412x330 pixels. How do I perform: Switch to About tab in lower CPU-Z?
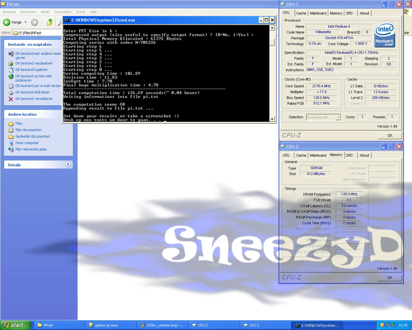[364, 155]
